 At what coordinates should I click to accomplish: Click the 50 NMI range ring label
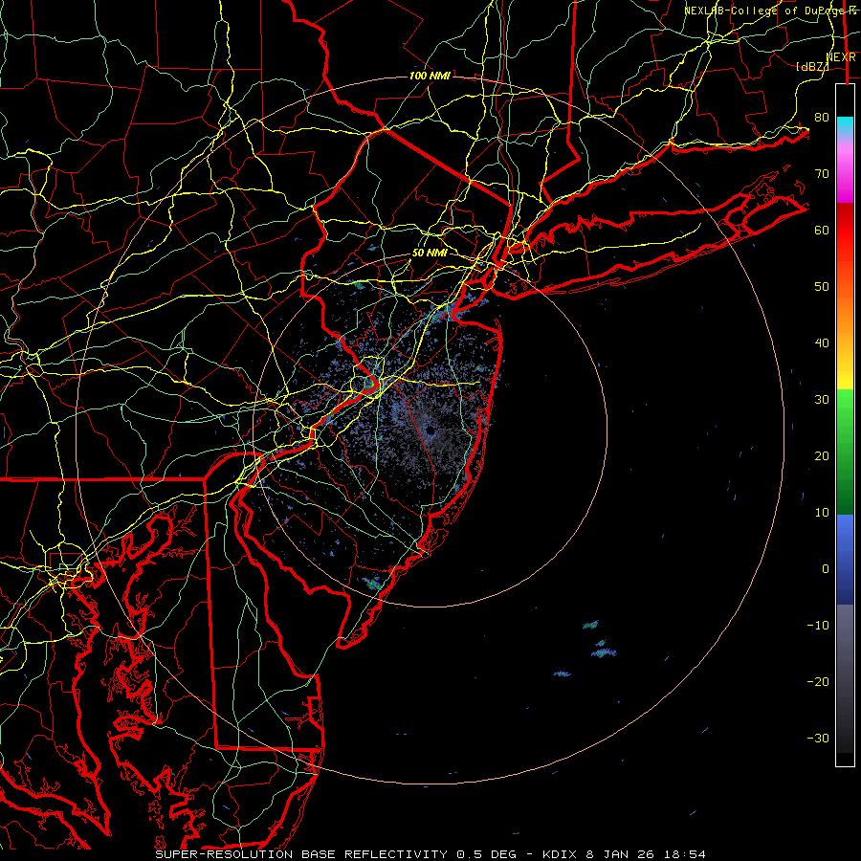(x=430, y=254)
